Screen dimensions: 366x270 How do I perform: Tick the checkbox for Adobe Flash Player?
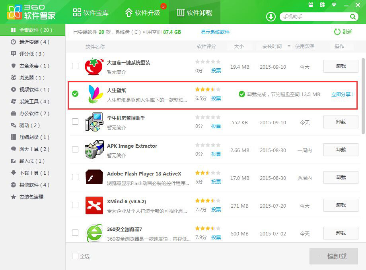pyautogui.click(x=75, y=177)
